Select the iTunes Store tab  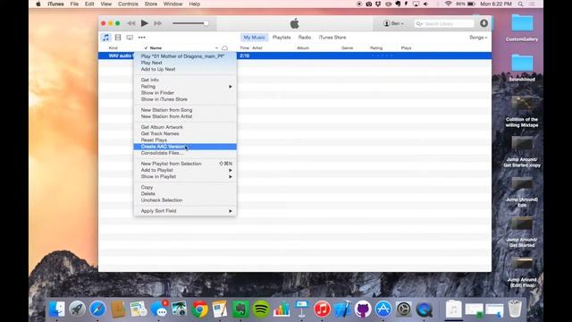[332, 38]
